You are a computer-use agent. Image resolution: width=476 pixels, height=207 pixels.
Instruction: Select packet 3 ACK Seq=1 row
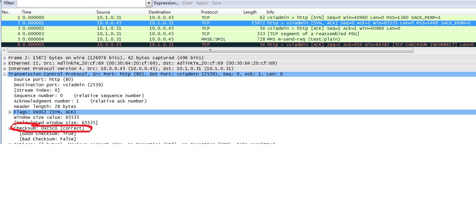pos(239,28)
